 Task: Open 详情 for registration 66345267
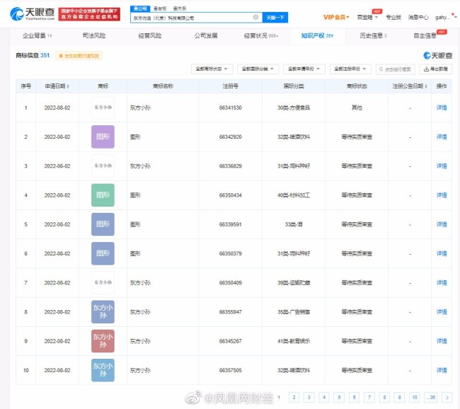[442, 341]
